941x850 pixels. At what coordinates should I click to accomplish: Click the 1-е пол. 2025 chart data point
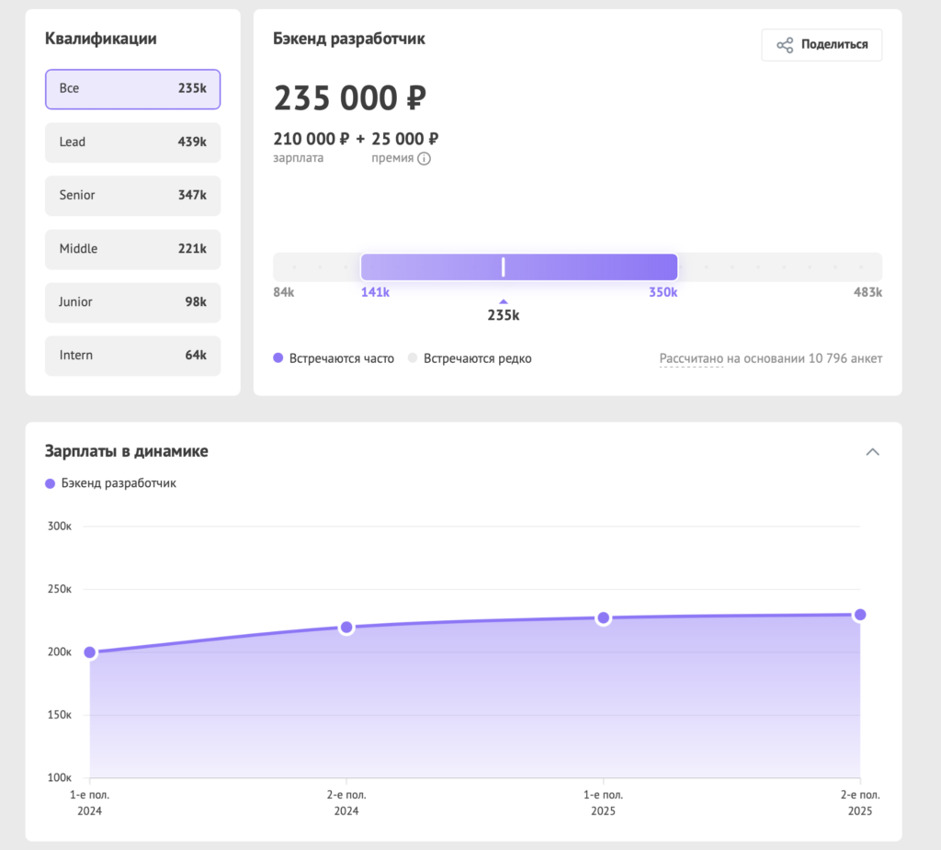click(x=603, y=618)
